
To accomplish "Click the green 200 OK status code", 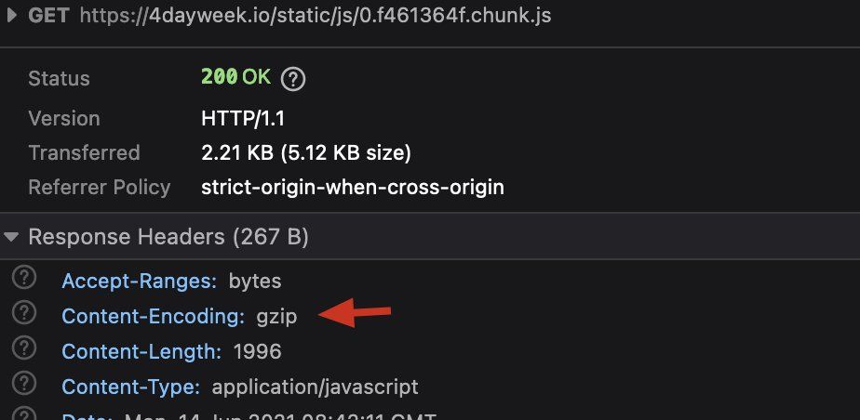I will pyautogui.click(x=235, y=77).
